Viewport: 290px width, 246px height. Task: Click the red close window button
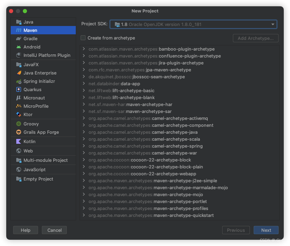pyautogui.click(x=11, y=11)
